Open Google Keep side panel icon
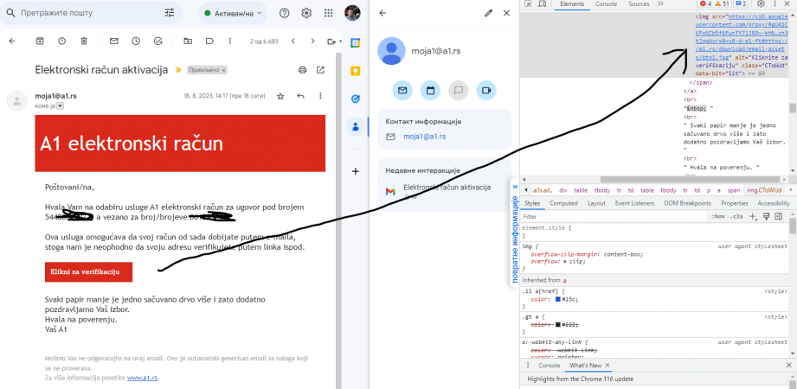Viewport: 797px width, 389px height. pyautogui.click(x=356, y=71)
